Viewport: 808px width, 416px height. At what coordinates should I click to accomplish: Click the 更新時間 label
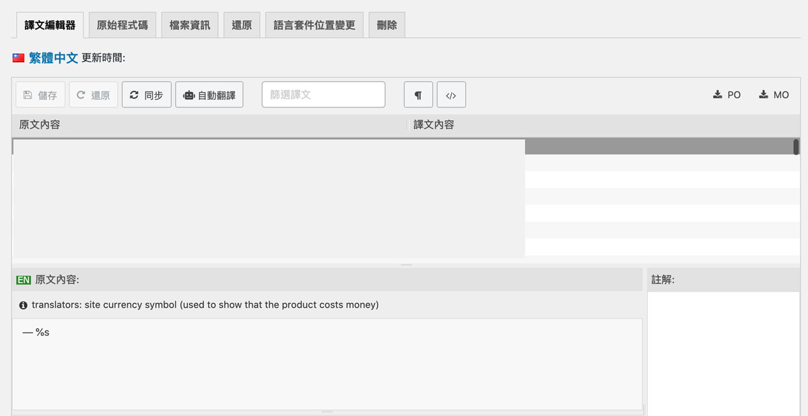pyautogui.click(x=104, y=58)
